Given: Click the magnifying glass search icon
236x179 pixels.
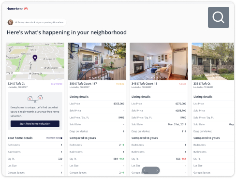Looking at the screenshot, I should pyautogui.click(x=219, y=17).
